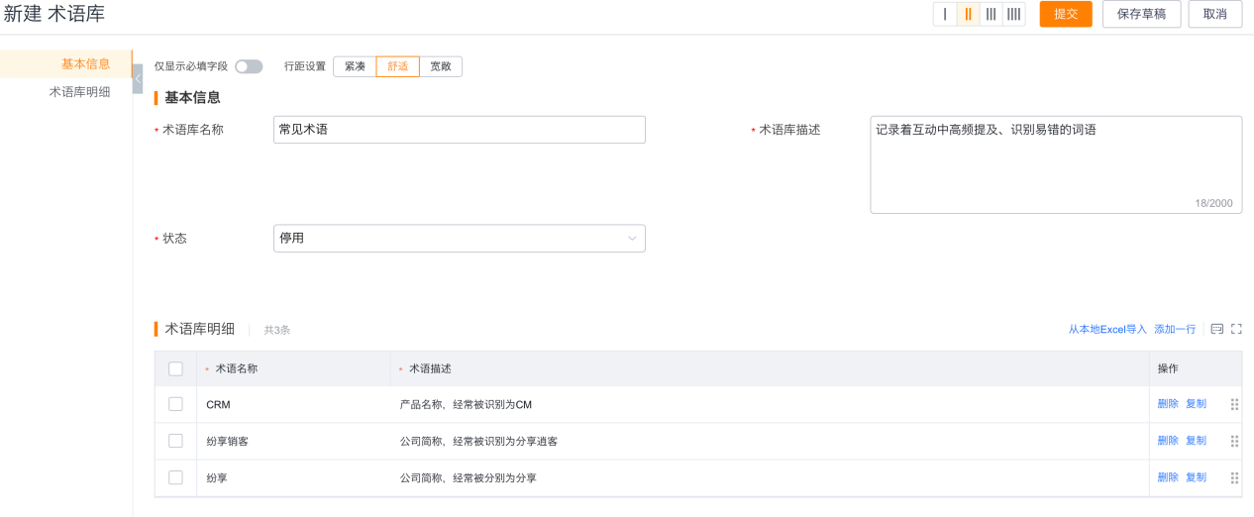This screenshot has height=517, width=1254.
Task: Select the two-column layout icon
Action: click(968, 14)
